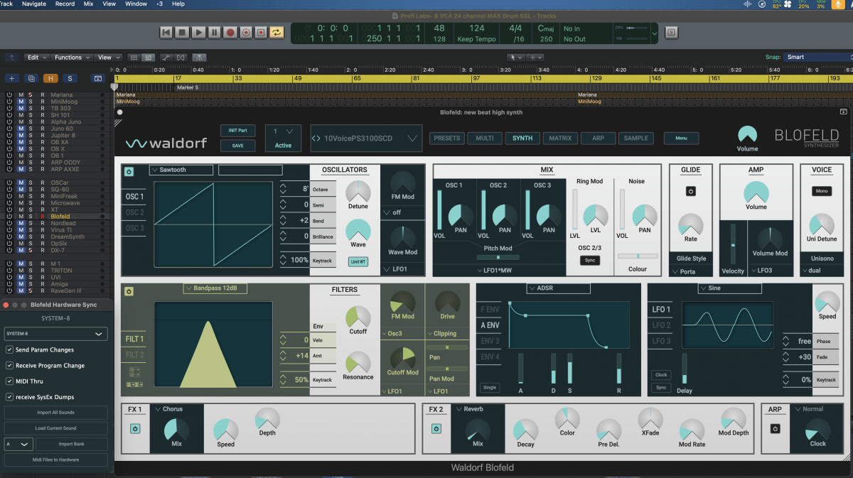Screen dimensions: 853x478
Task: Toggle the Mono button in VOICE
Action: [x=822, y=191]
